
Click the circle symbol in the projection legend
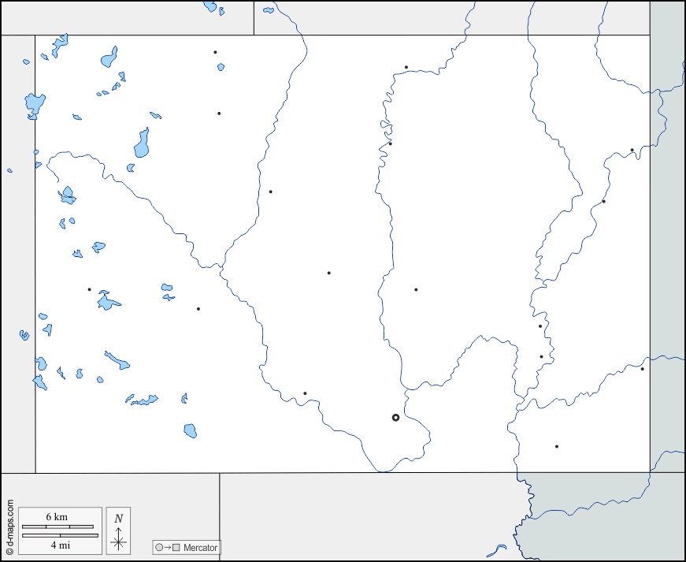[159, 547]
